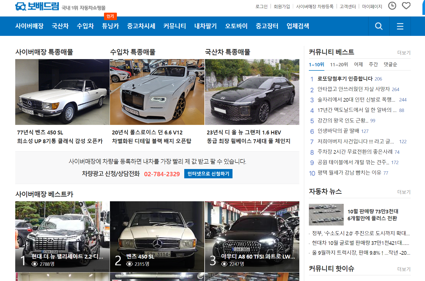Click phone number 02-784-2329
Image resolution: width=425 pixels, height=281 pixels.
[x=162, y=174]
